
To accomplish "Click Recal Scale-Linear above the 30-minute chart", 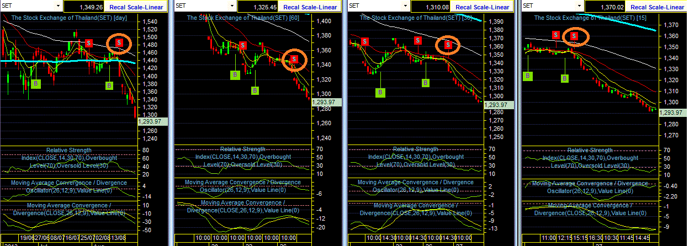I will (x=483, y=7).
